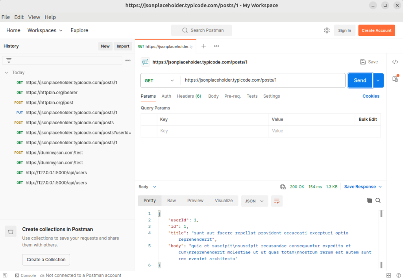This screenshot has width=403, height=279.
Task: Click the collection box icon
Action: [x=11, y=231]
